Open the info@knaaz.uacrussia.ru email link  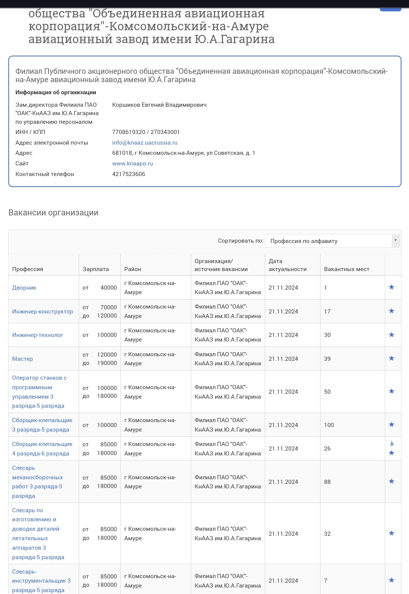(145, 143)
